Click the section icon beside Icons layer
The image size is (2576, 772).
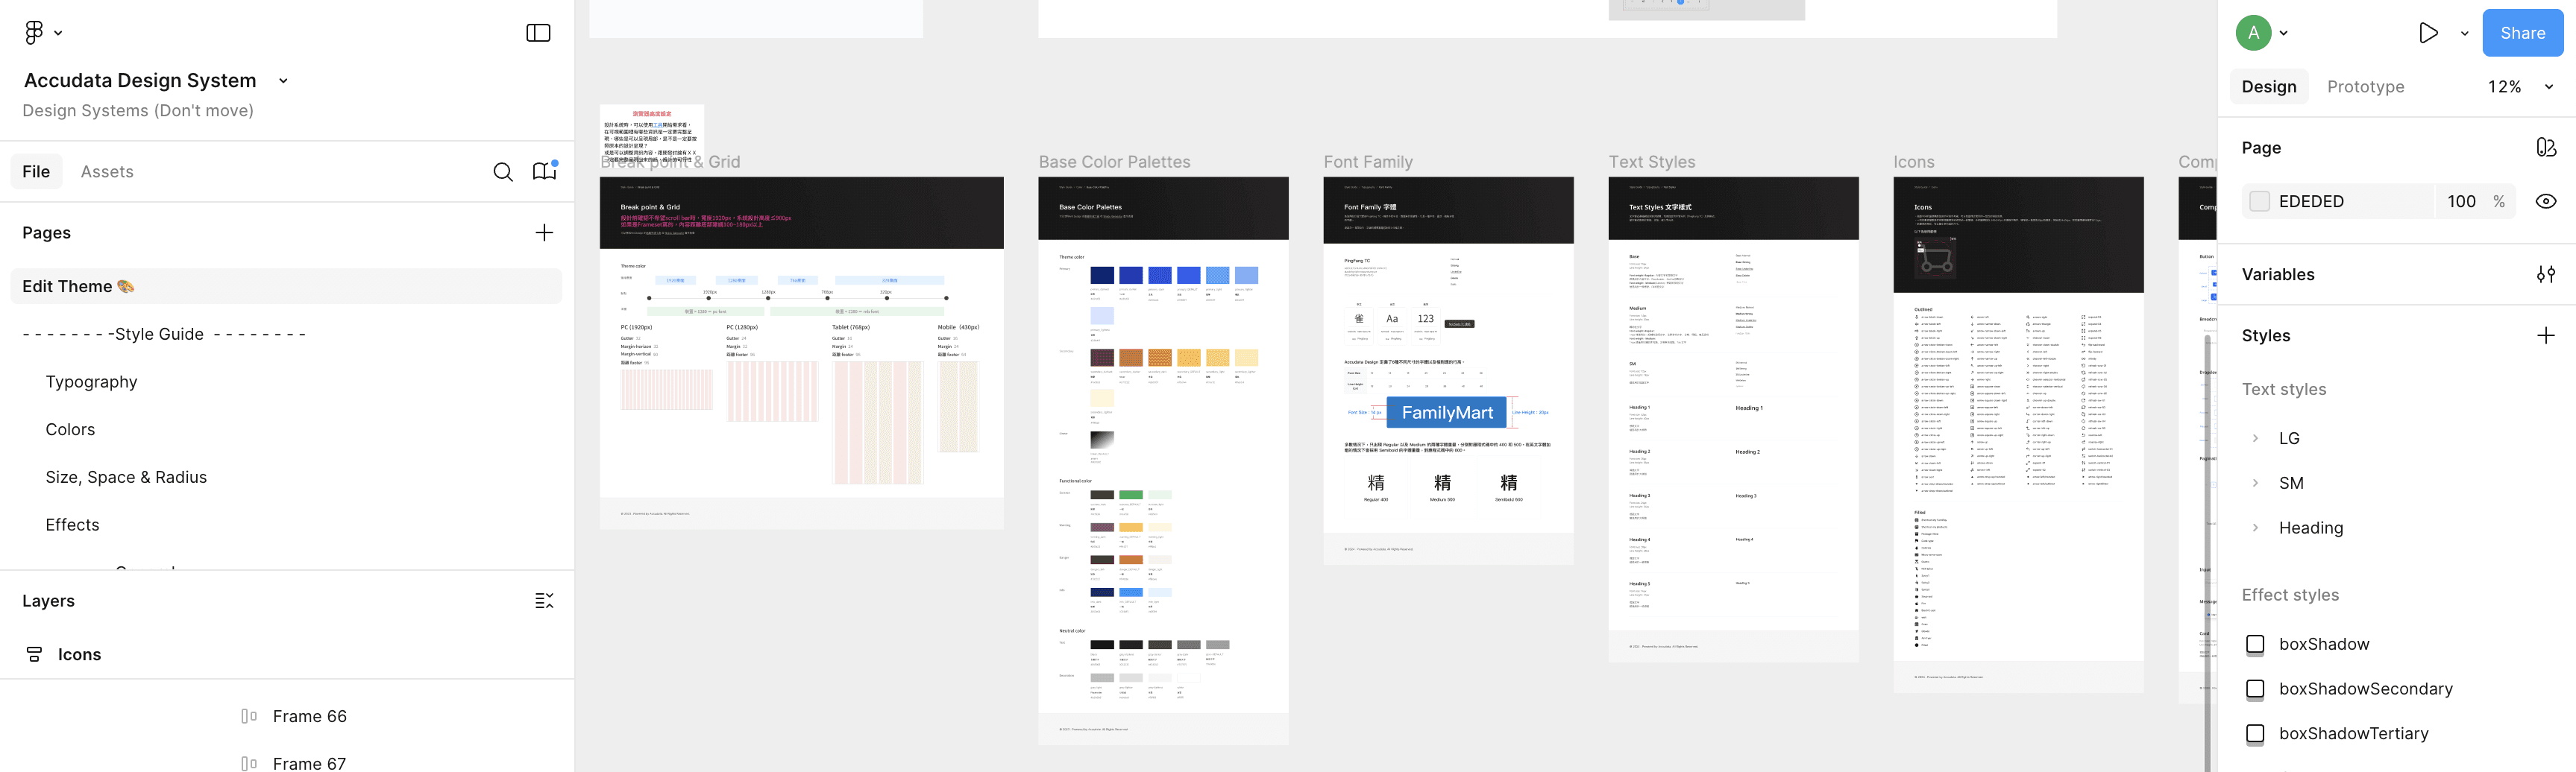pos(34,654)
